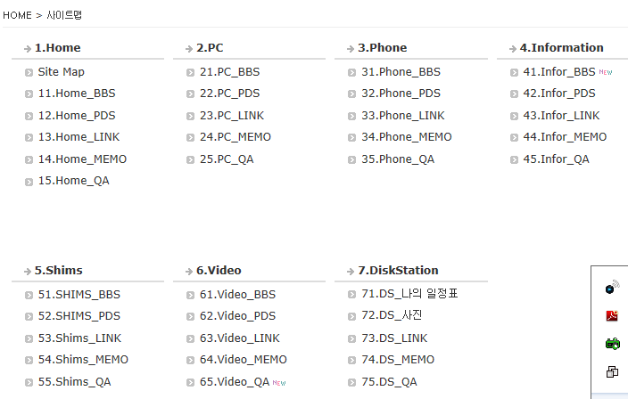Image resolution: width=628 pixels, height=399 pixels.
Task: Click the blue webcam signal tray icon
Action: [x=612, y=287]
